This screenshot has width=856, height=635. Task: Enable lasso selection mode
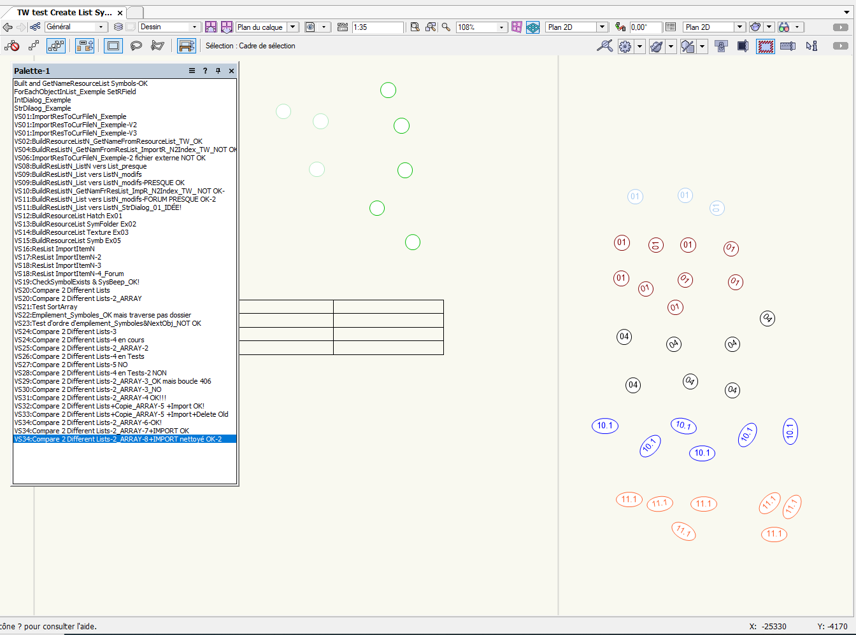click(x=136, y=46)
